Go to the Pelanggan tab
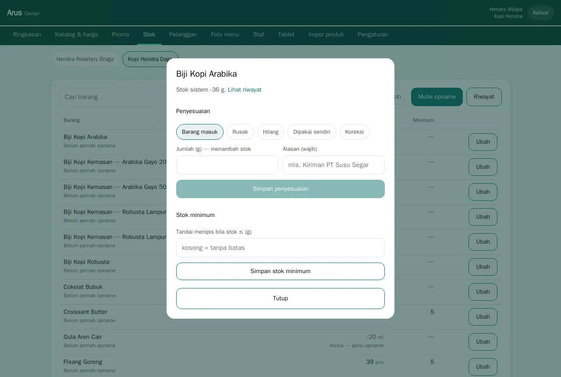561x377 pixels. click(x=183, y=35)
